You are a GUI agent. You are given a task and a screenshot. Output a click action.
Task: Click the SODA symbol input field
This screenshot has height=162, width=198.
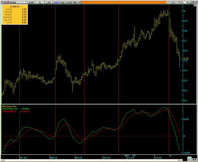(18, 2)
